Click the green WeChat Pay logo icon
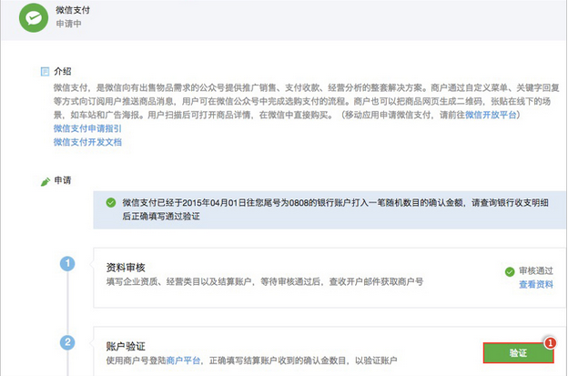568x376 pixels. pos(34,17)
